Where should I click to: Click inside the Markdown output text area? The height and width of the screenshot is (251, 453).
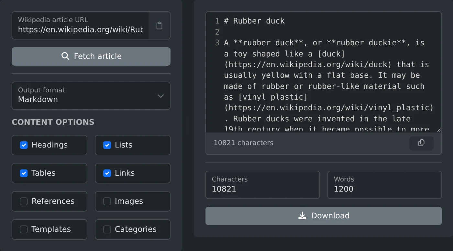pos(324,72)
